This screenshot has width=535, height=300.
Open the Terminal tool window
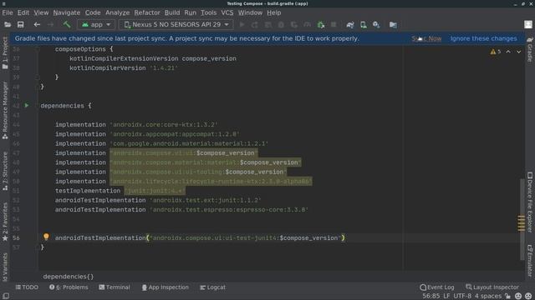[x=115, y=287]
